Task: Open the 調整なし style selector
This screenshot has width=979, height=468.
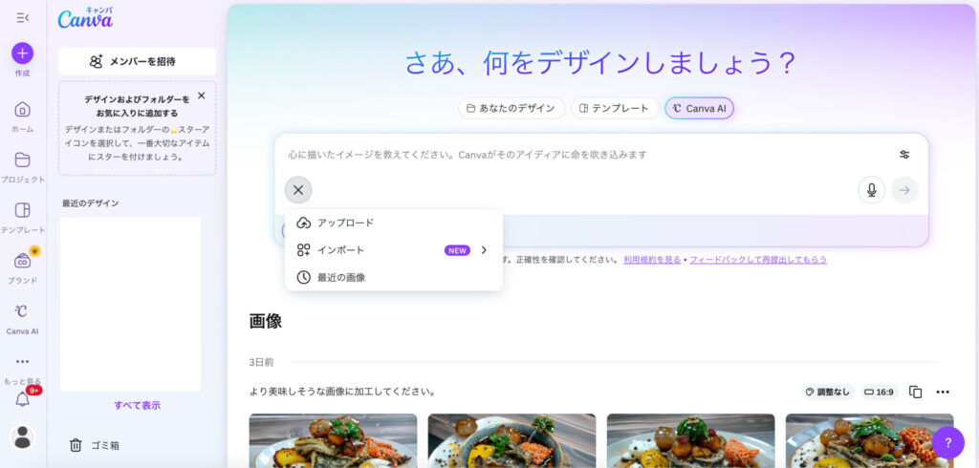Action: point(827,392)
